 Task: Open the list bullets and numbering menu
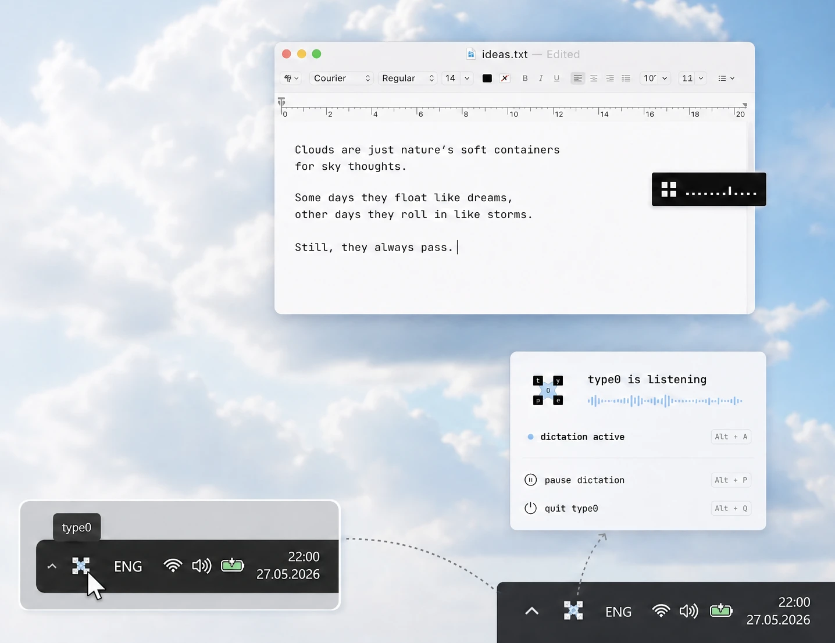coord(726,78)
